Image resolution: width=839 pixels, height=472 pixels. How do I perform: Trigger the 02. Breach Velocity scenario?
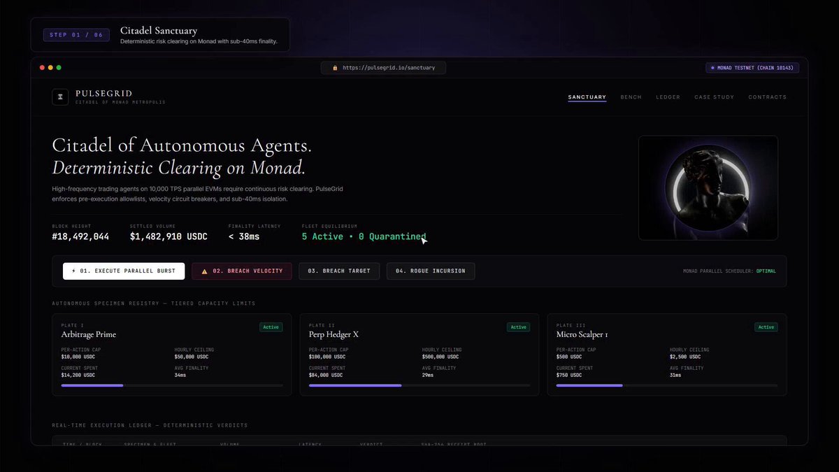(242, 271)
